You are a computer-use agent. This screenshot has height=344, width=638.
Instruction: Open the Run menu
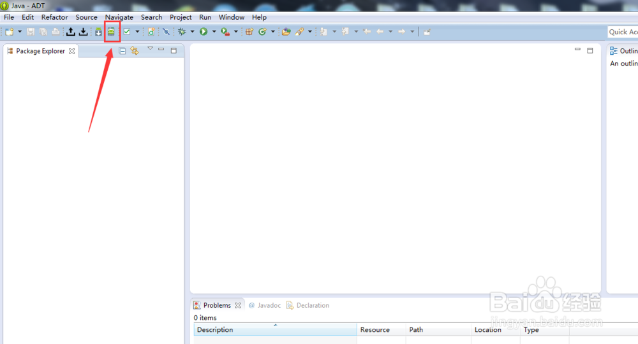click(205, 17)
